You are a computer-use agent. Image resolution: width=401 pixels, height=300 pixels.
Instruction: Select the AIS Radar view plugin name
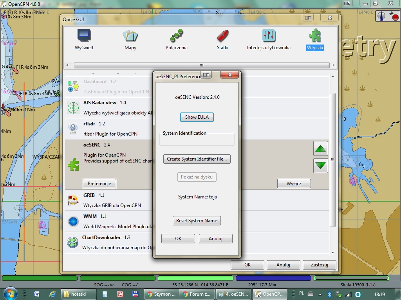tap(100, 103)
